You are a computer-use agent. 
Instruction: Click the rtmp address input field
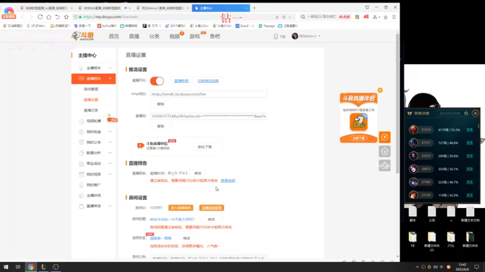coord(208,94)
